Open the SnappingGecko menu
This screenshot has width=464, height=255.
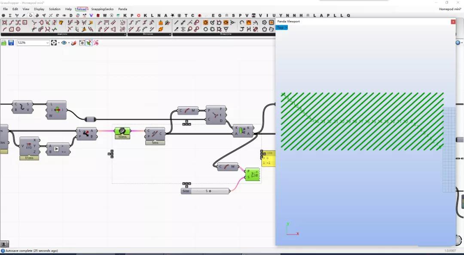tap(102, 9)
